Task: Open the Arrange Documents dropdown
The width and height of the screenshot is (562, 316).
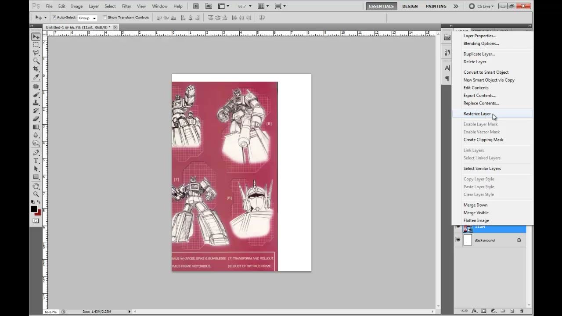Action: tap(262, 6)
